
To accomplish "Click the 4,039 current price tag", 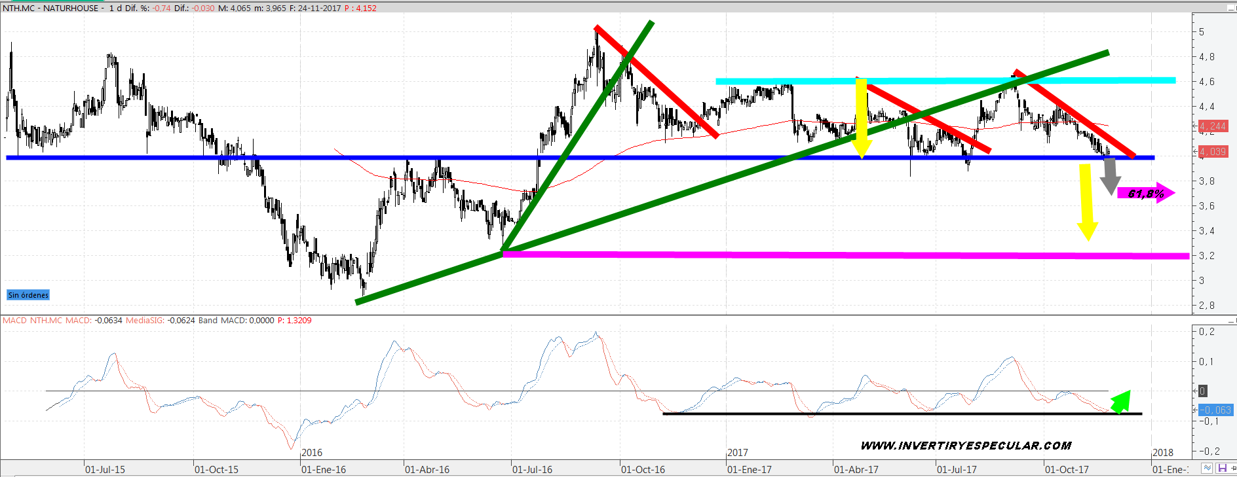I will 1213,152.
